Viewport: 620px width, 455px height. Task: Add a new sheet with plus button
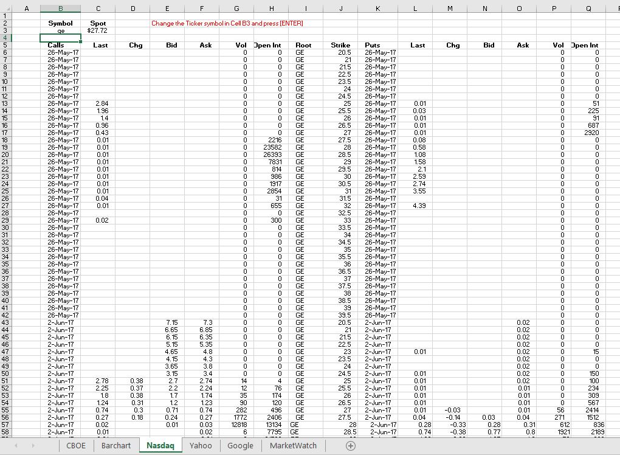click(x=350, y=445)
